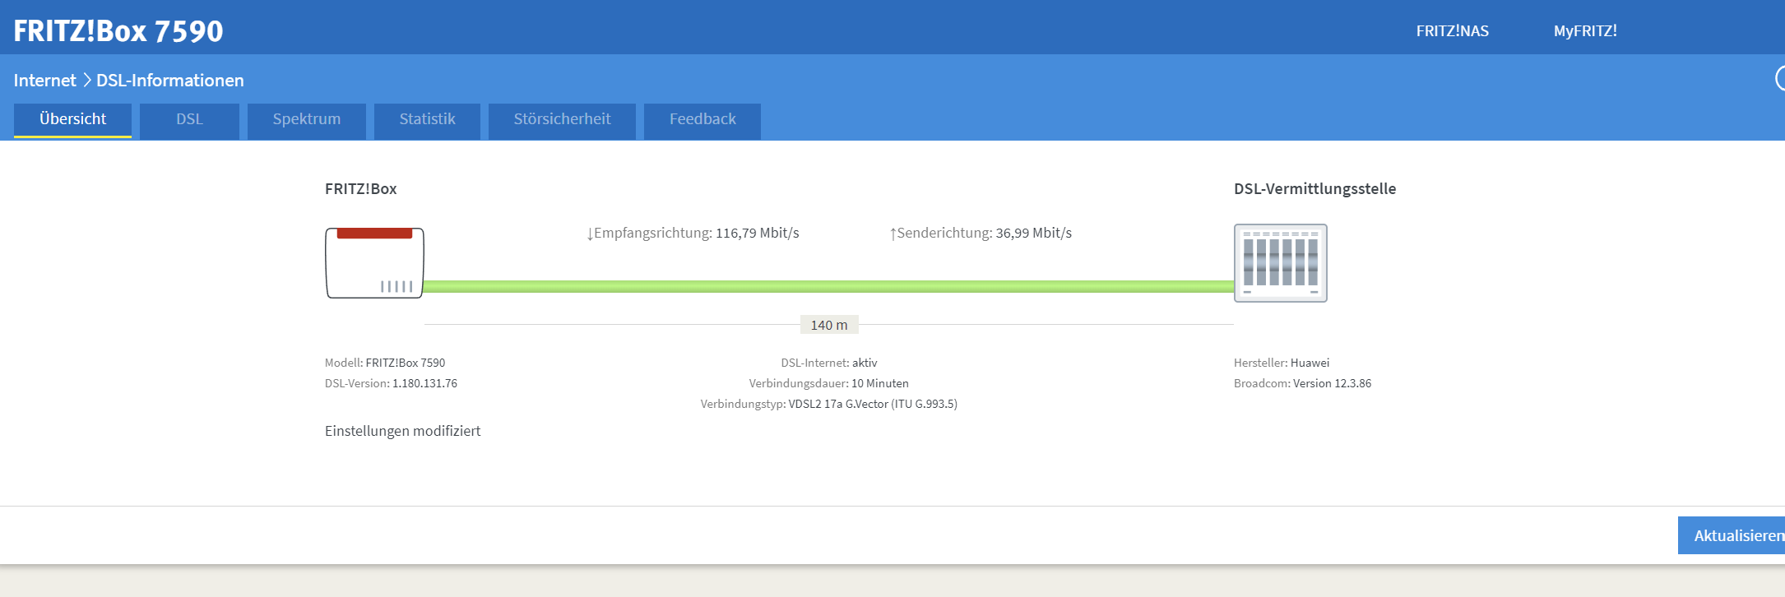The image size is (1785, 597).
Task: Open FRITZ!NAS link in header
Action: 1452,31
